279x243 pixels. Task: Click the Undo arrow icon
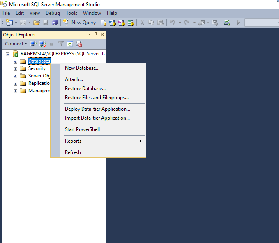[x=173, y=23]
